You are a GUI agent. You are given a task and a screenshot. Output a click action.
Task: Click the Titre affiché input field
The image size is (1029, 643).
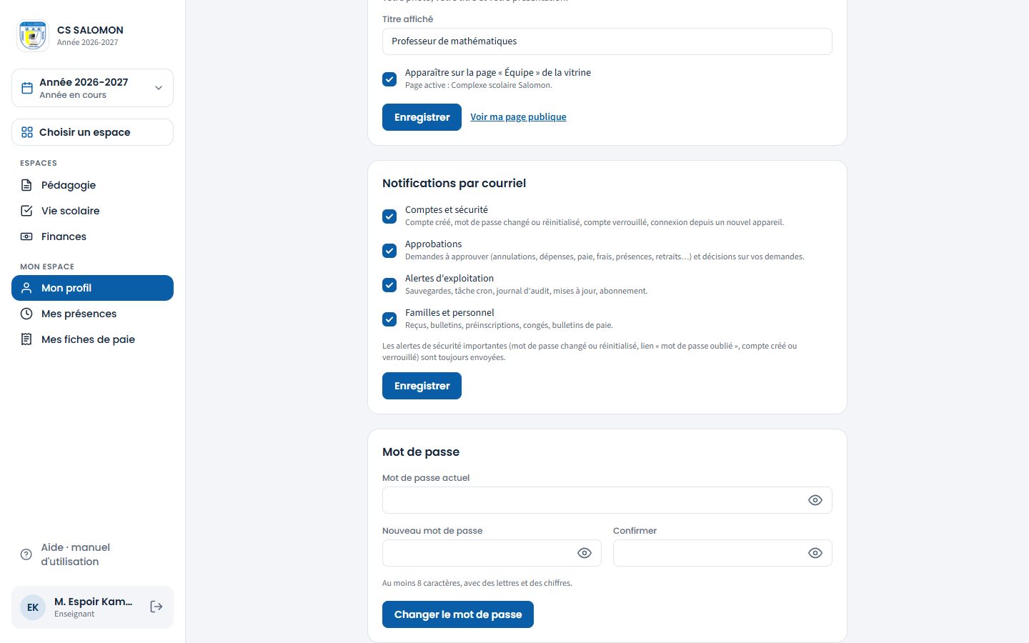coord(607,41)
